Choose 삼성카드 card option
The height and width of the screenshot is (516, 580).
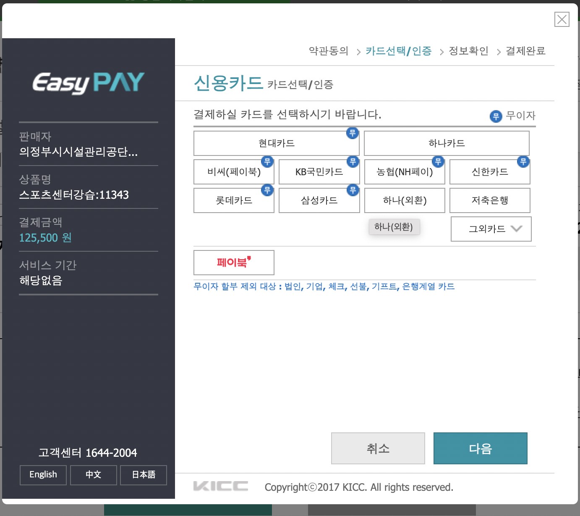(319, 200)
